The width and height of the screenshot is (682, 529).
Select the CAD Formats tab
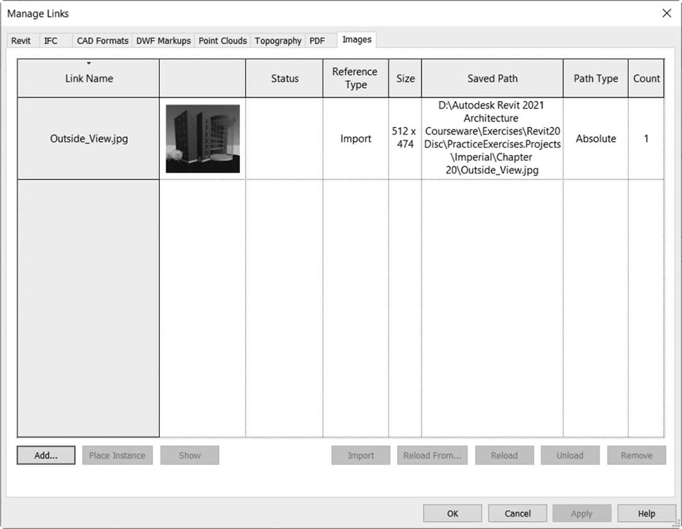click(103, 41)
